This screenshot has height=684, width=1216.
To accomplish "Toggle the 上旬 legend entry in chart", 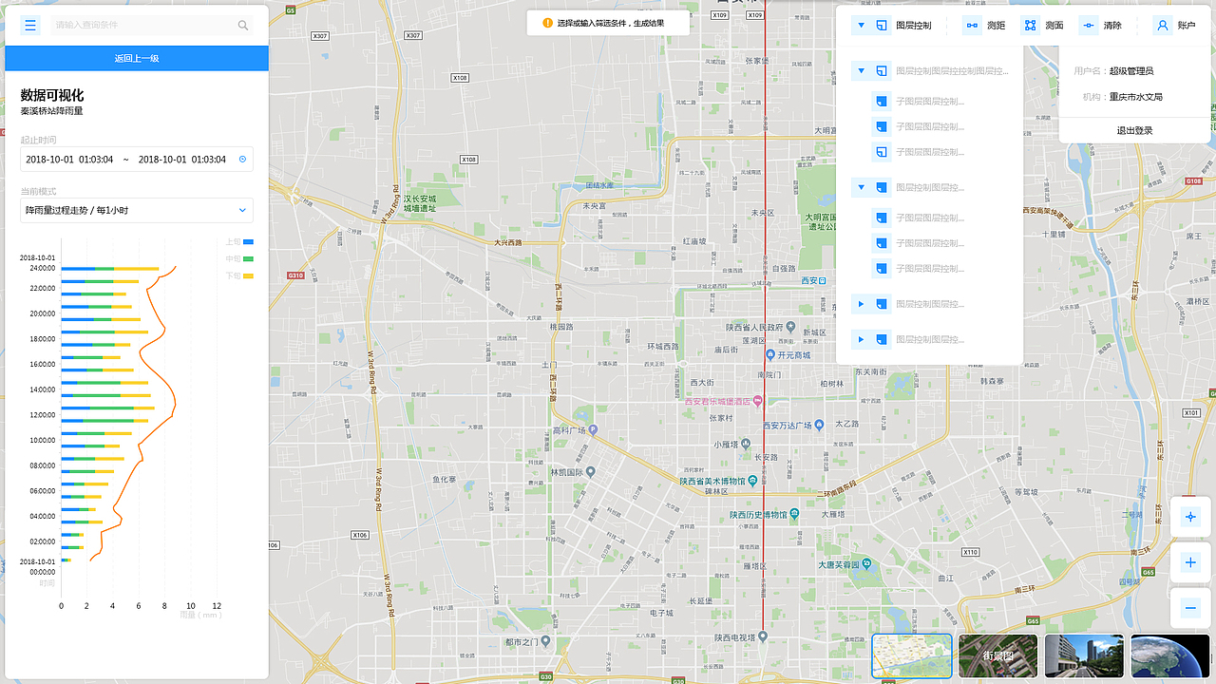I will point(246,241).
